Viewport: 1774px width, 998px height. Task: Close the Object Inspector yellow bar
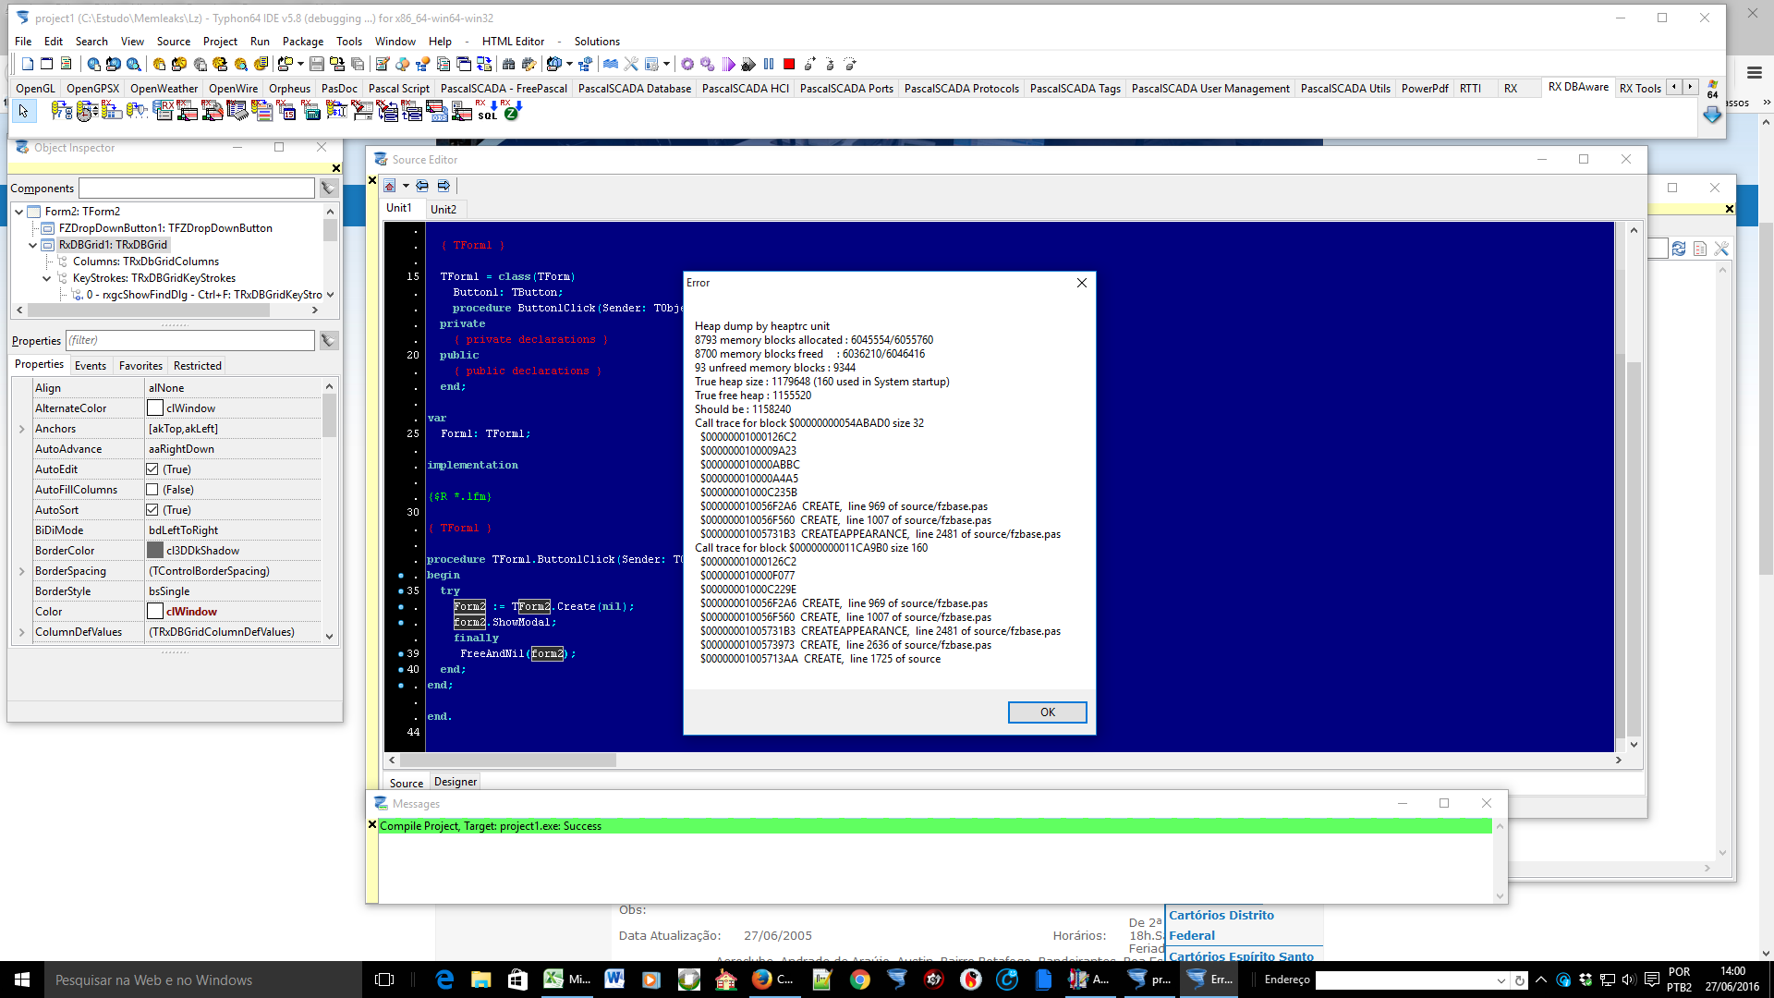(336, 168)
